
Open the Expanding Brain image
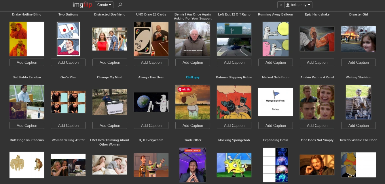tap(276, 165)
